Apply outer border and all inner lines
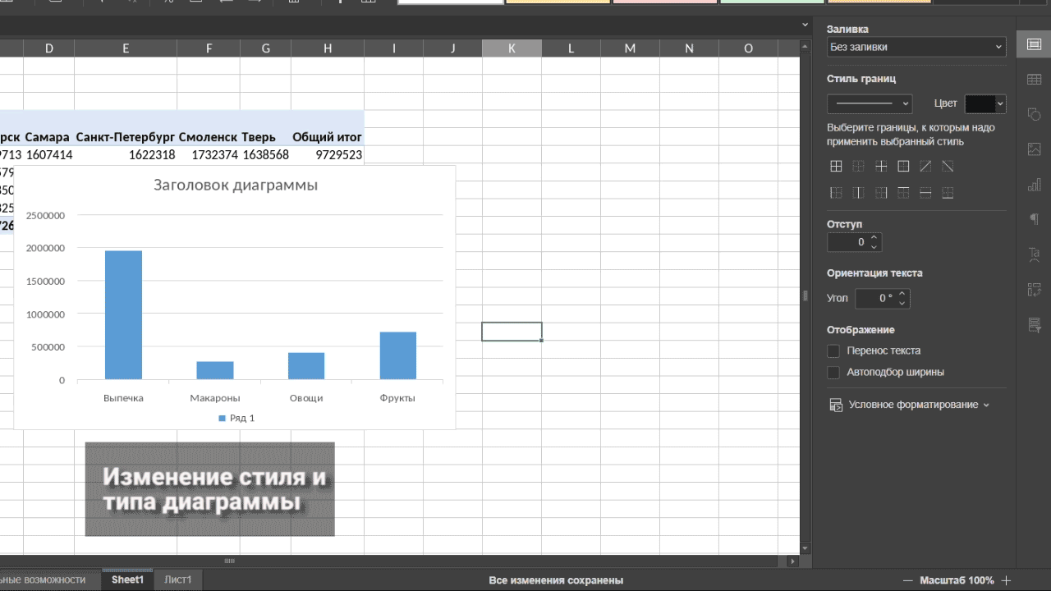 pos(836,166)
